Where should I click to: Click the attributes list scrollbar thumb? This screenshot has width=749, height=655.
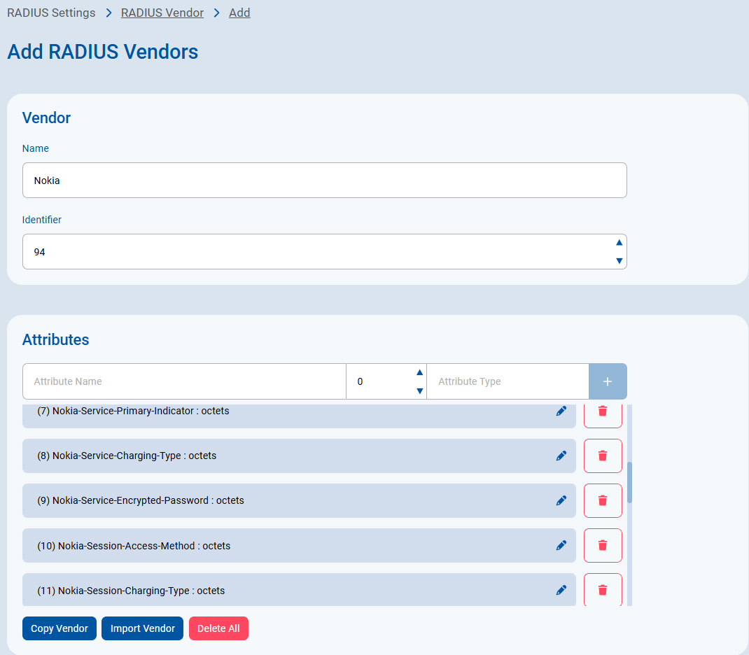tap(629, 482)
